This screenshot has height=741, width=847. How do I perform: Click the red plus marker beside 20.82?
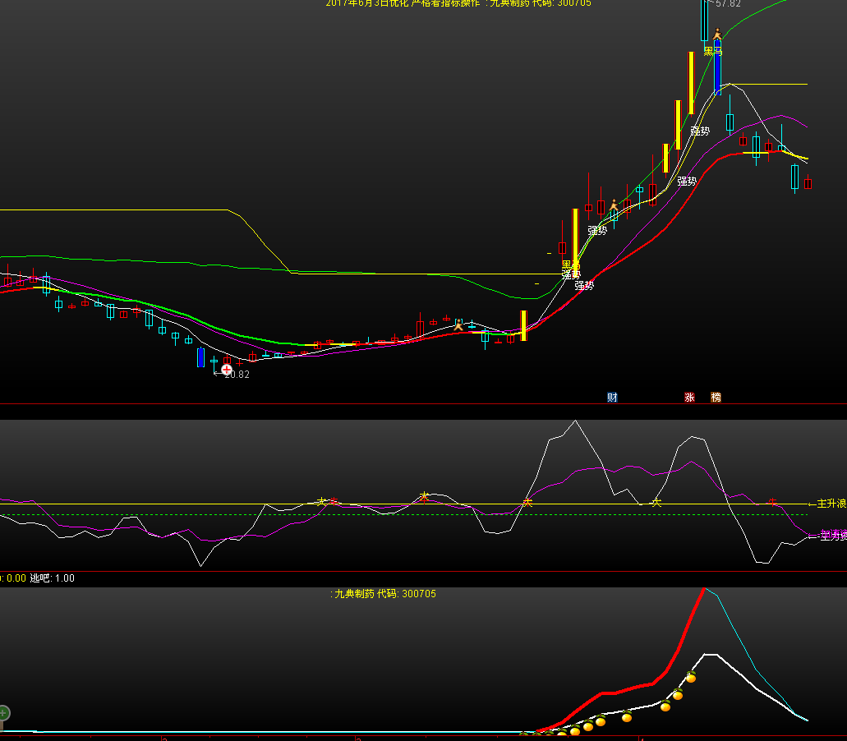[227, 370]
